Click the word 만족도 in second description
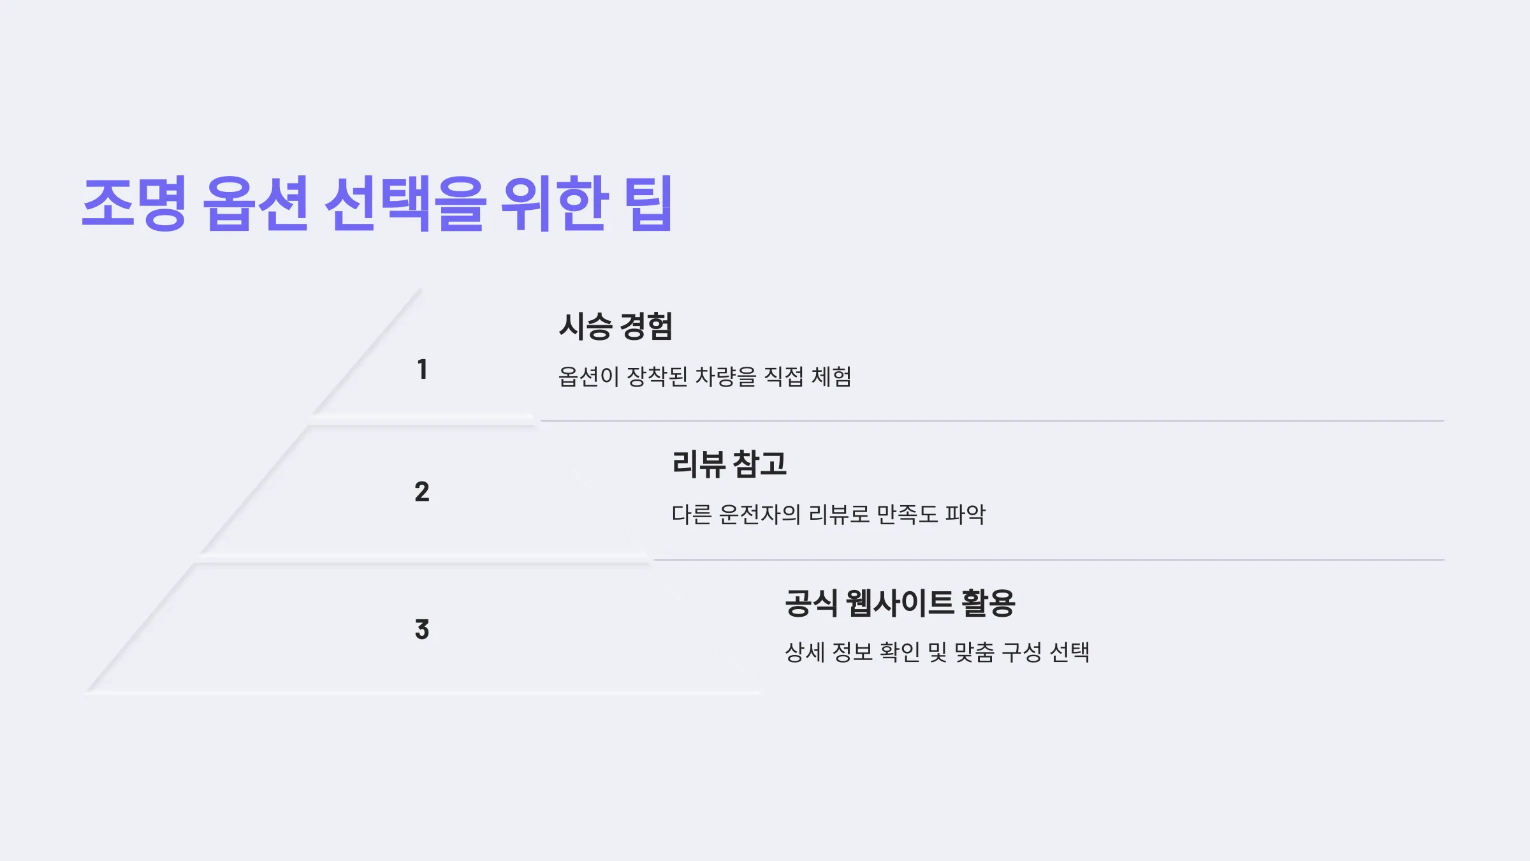Viewport: 1530px width, 861px height. [907, 514]
